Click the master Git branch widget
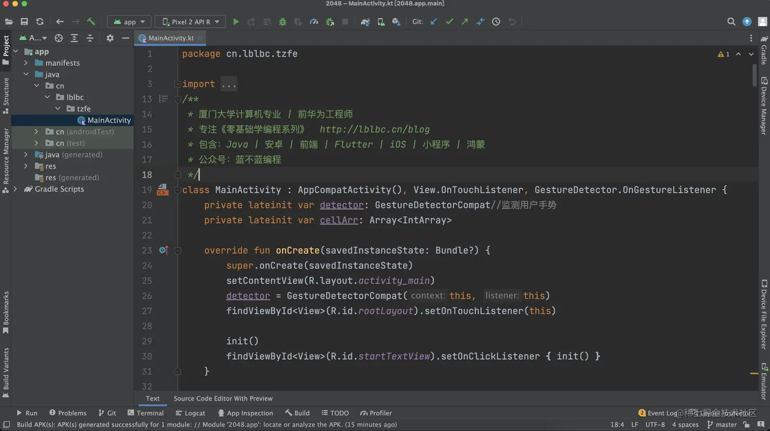770x431 pixels. coord(722,425)
